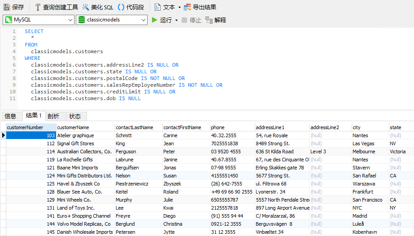Run the query with the green play button
414x236 pixels.
[x=154, y=20]
